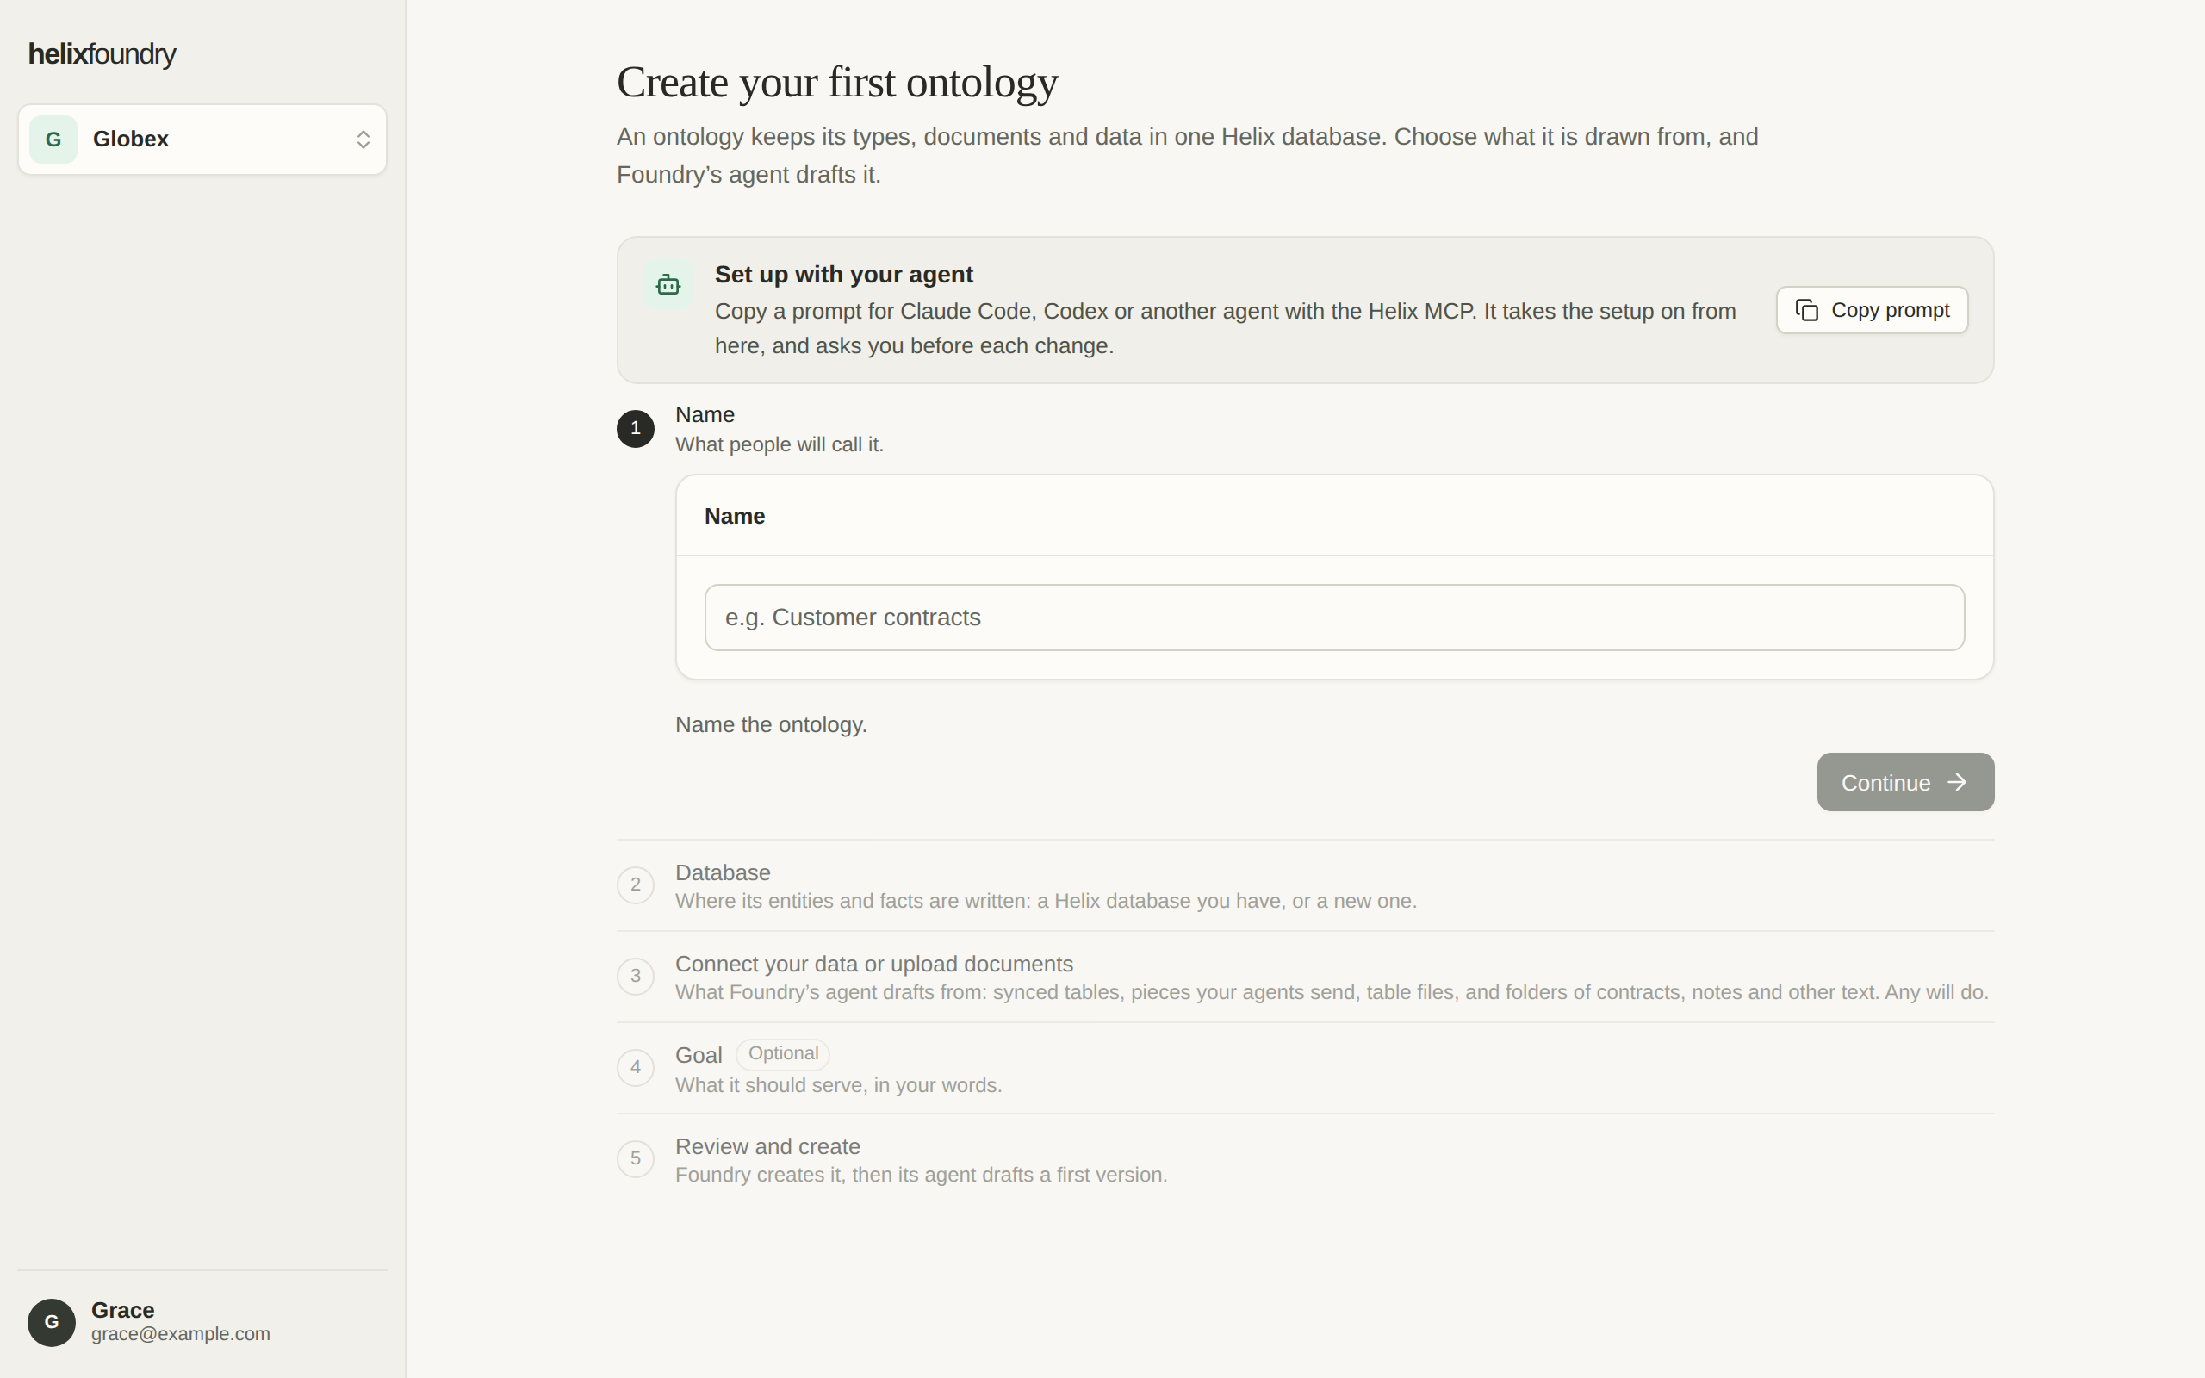Click step 5 number circle
Screen dimensions: 2205x1378
[635, 1158]
